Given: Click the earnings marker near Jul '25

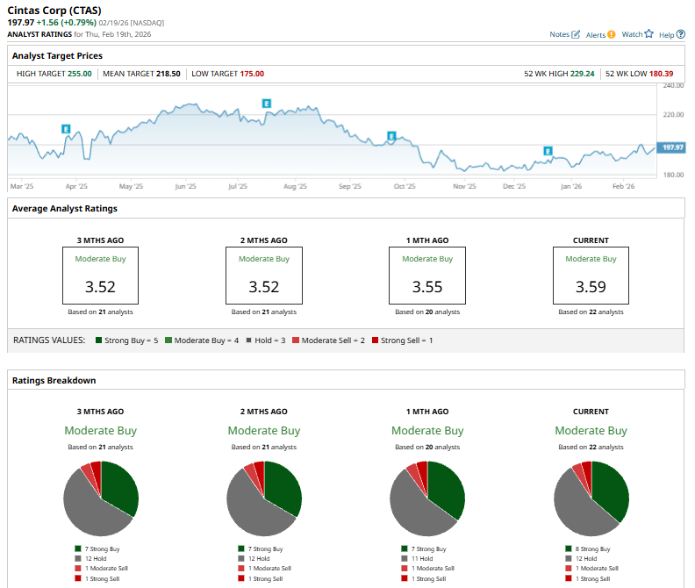Looking at the screenshot, I should (267, 104).
